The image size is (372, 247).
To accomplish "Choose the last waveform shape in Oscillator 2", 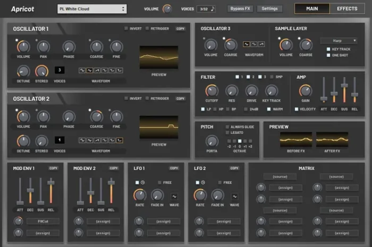I will pyautogui.click(x=120, y=140).
